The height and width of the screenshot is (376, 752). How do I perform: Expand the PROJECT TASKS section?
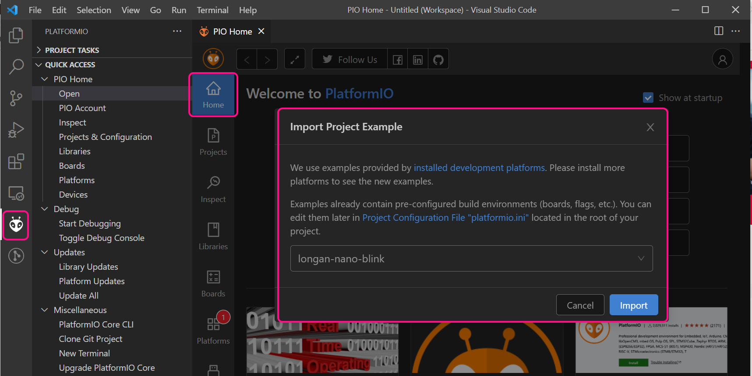[112, 50]
